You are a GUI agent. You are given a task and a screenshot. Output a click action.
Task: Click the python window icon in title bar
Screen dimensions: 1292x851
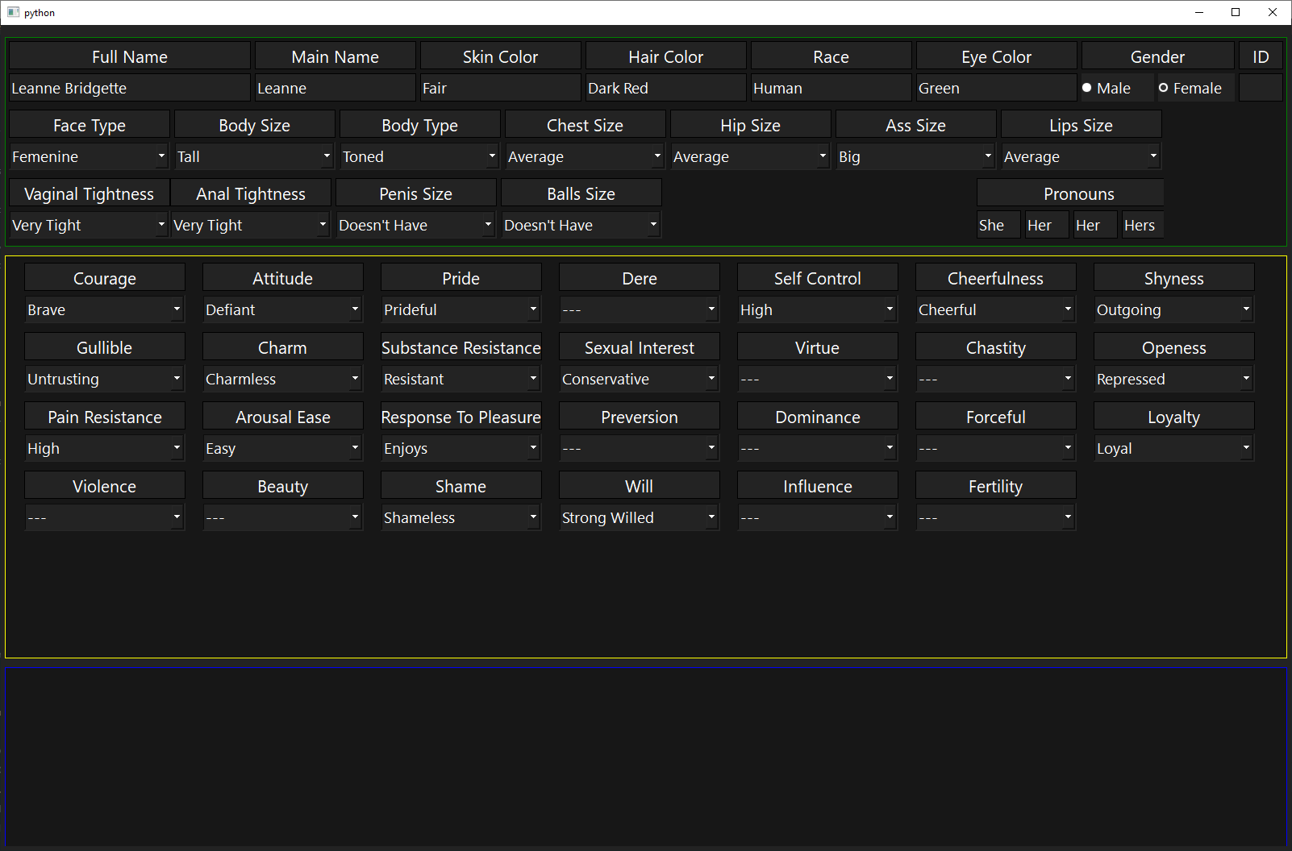13,12
